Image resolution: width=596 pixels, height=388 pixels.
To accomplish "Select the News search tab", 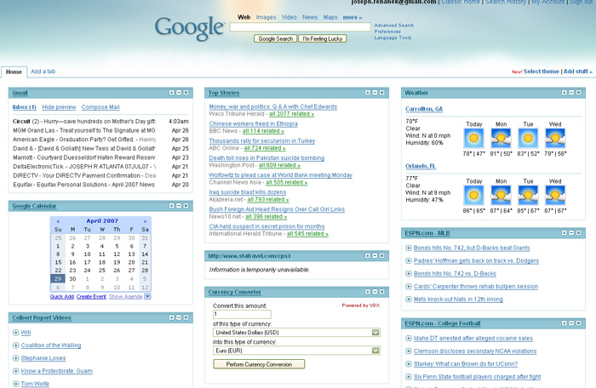I will click(x=310, y=17).
